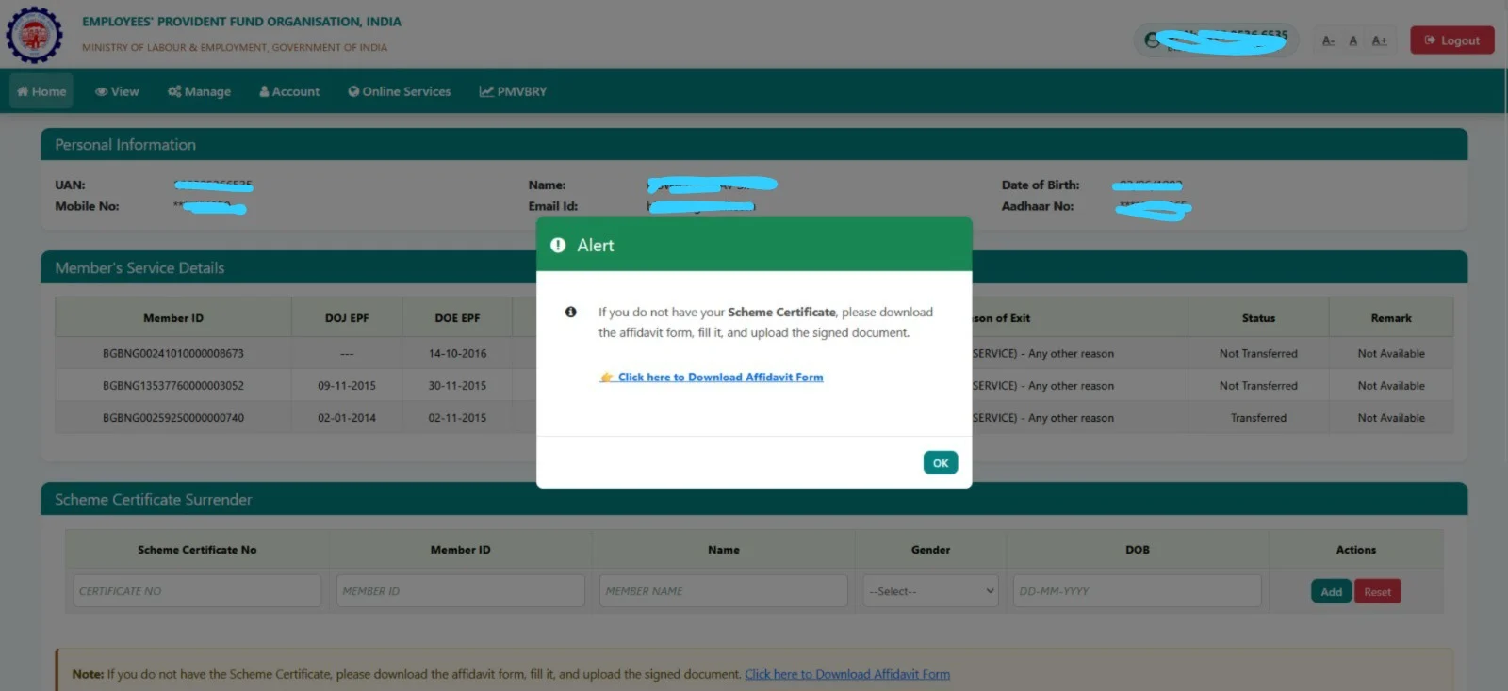Open the Online Services menu
The image size is (1508, 691).
click(399, 91)
